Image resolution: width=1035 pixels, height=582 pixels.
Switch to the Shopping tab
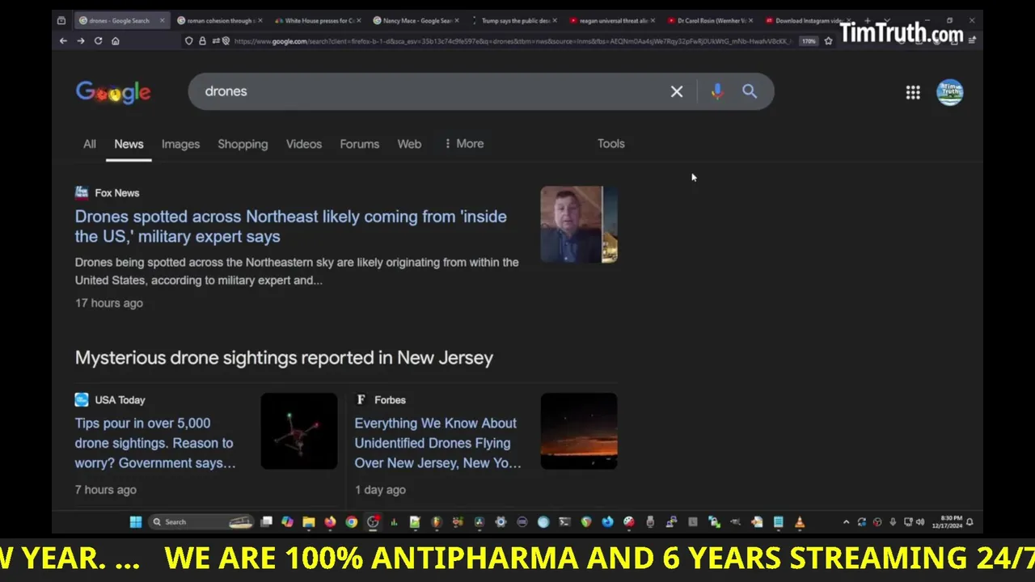coord(243,144)
